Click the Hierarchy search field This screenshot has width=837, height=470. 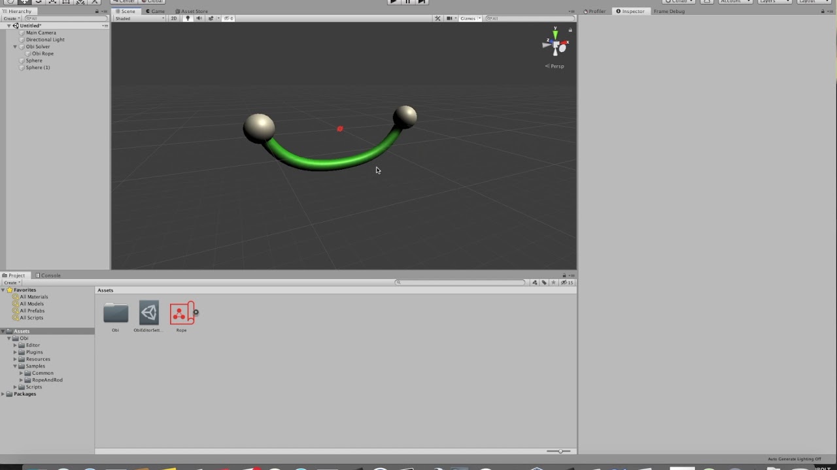[x=65, y=18]
